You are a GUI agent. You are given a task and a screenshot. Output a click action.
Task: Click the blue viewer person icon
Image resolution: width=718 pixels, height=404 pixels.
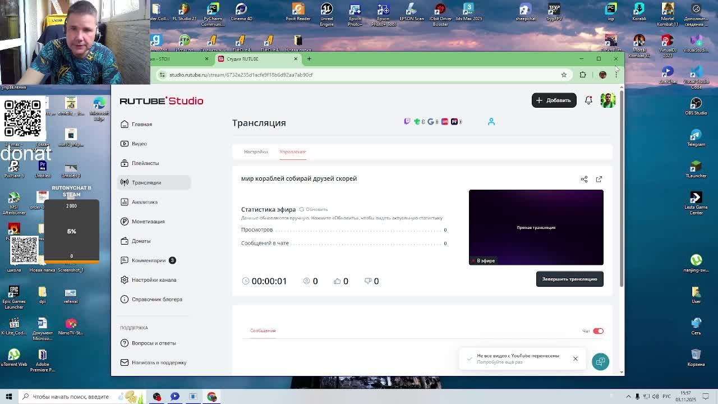(491, 121)
